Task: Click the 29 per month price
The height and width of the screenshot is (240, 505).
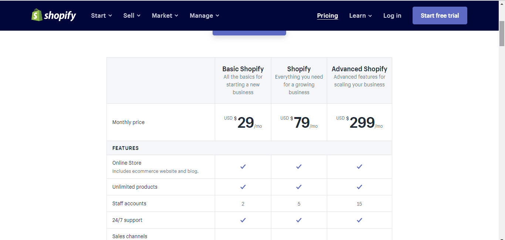Action: click(x=243, y=122)
